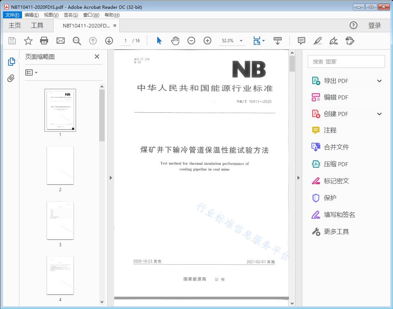
Task: Go to next page arrow
Action: [109, 41]
